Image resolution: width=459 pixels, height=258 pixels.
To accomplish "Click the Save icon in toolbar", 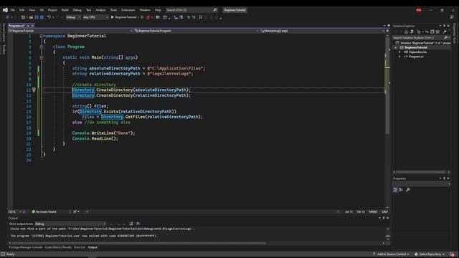I will click(37, 17).
